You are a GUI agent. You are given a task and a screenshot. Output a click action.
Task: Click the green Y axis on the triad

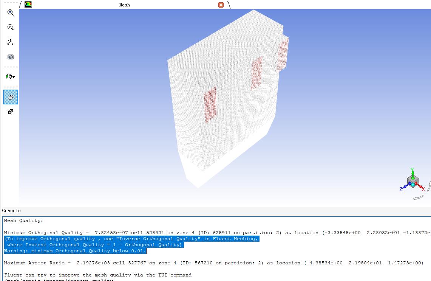412,172
